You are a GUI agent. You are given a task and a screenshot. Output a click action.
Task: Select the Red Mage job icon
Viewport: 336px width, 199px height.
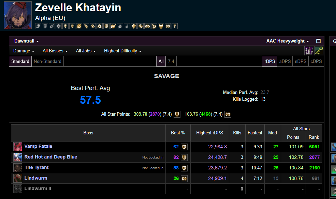(127, 26)
